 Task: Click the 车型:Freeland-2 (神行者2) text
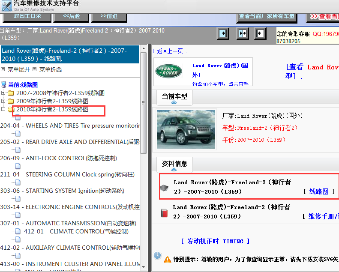point(260,128)
